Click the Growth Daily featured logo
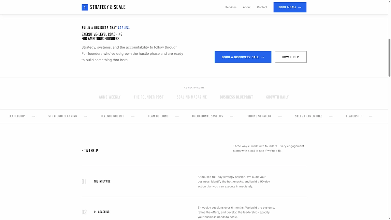Viewport: 391px width, 220px height. coord(277,97)
